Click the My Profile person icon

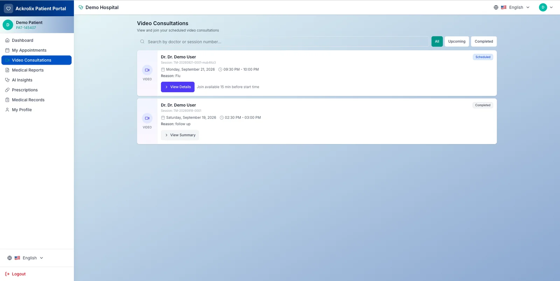click(x=7, y=110)
